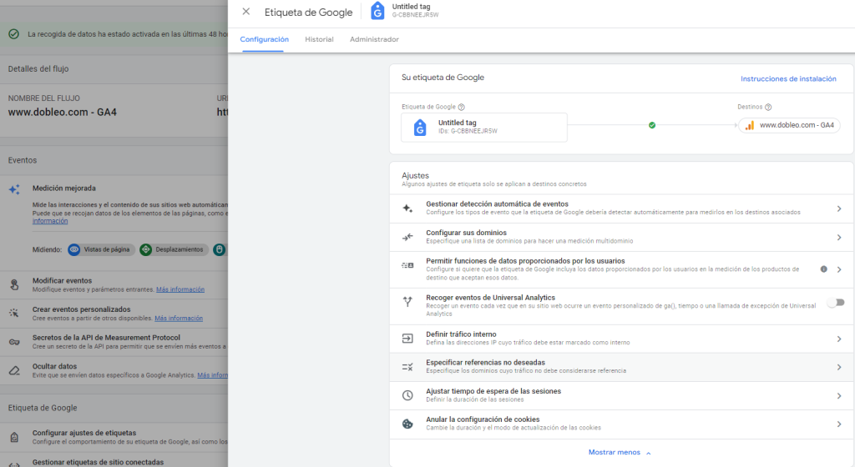Click the user-provided data icon
The width and height of the screenshot is (855, 467).
[407, 265]
